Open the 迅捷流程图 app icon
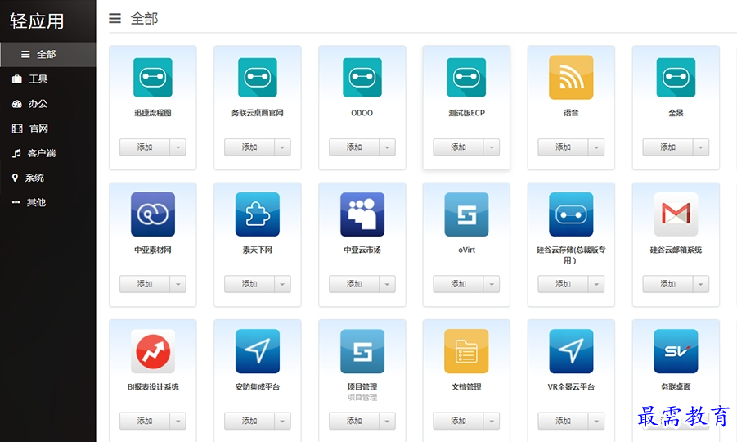The width and height of the screenshot is (737, 442). [153, 77]
